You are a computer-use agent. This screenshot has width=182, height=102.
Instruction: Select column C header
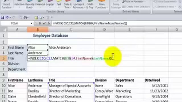71,29
